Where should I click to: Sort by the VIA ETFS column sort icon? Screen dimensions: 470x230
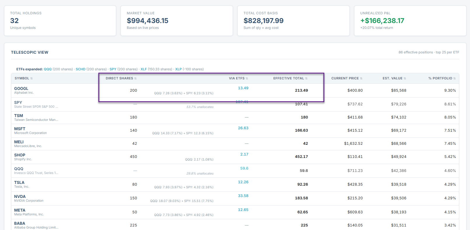(x=247, y=79)
